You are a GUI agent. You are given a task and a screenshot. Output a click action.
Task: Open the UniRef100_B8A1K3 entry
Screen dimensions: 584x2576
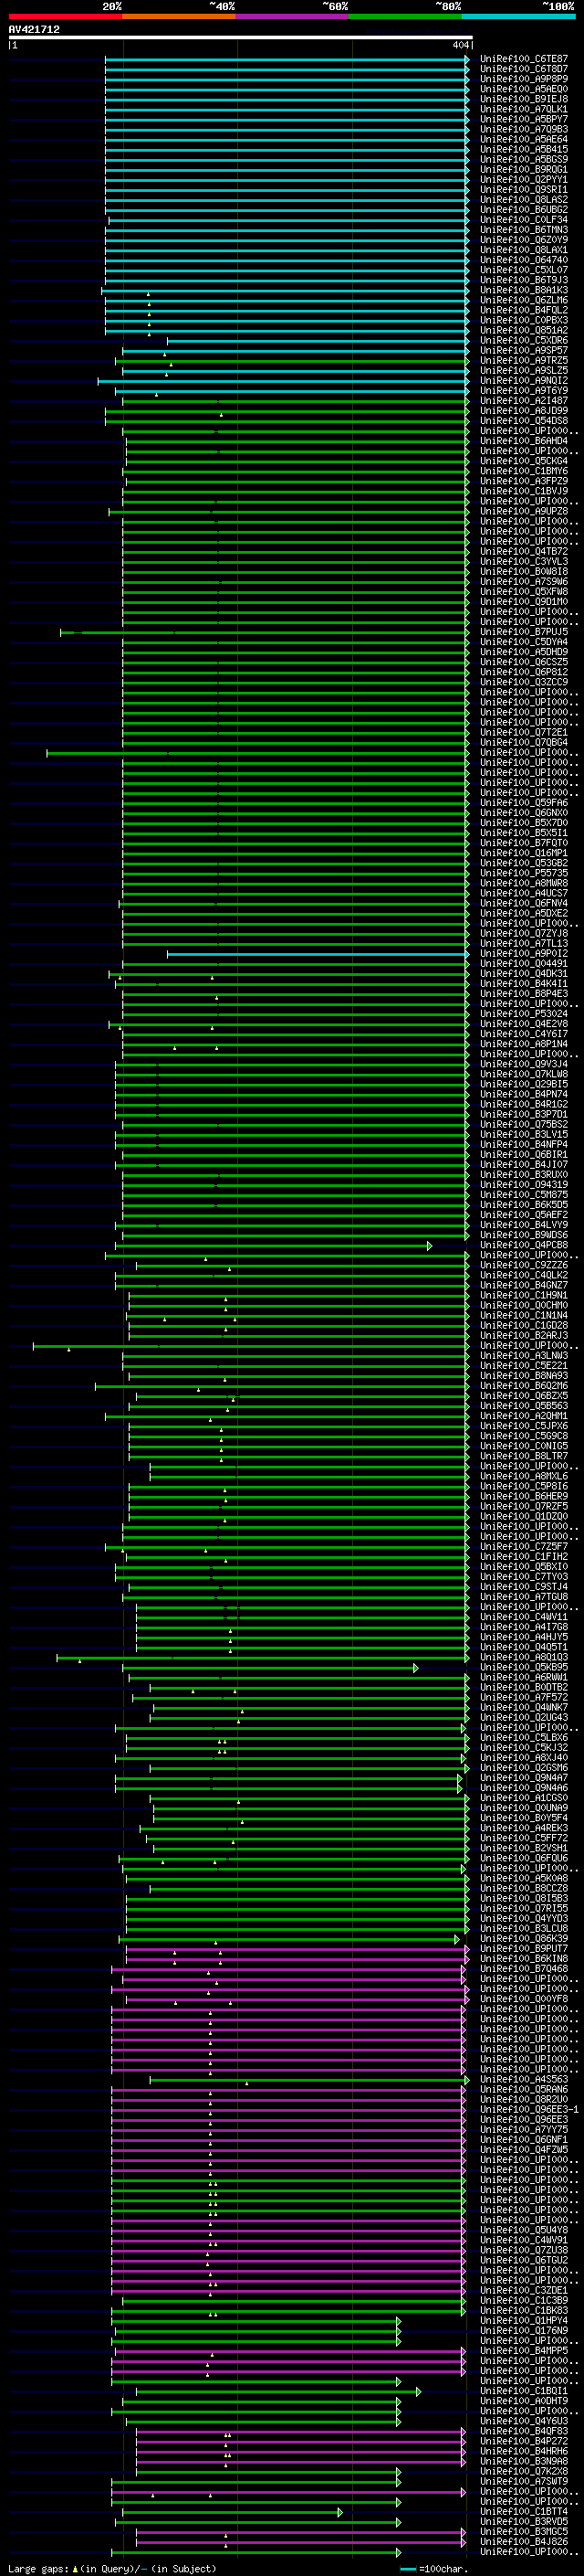pyautogui.click(x=524, y=290)
